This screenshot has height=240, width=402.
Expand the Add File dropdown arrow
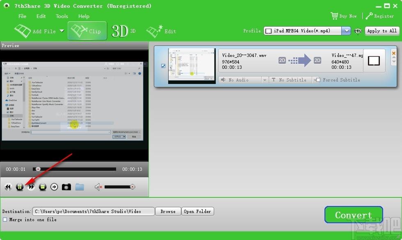pos(62,31)
